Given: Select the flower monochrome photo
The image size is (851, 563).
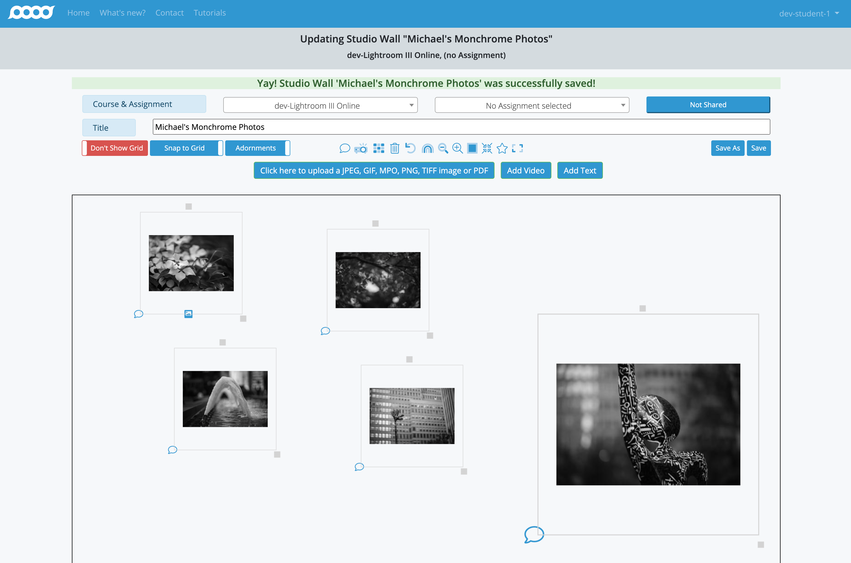Looking at the screenshot, I should [191, 263].
